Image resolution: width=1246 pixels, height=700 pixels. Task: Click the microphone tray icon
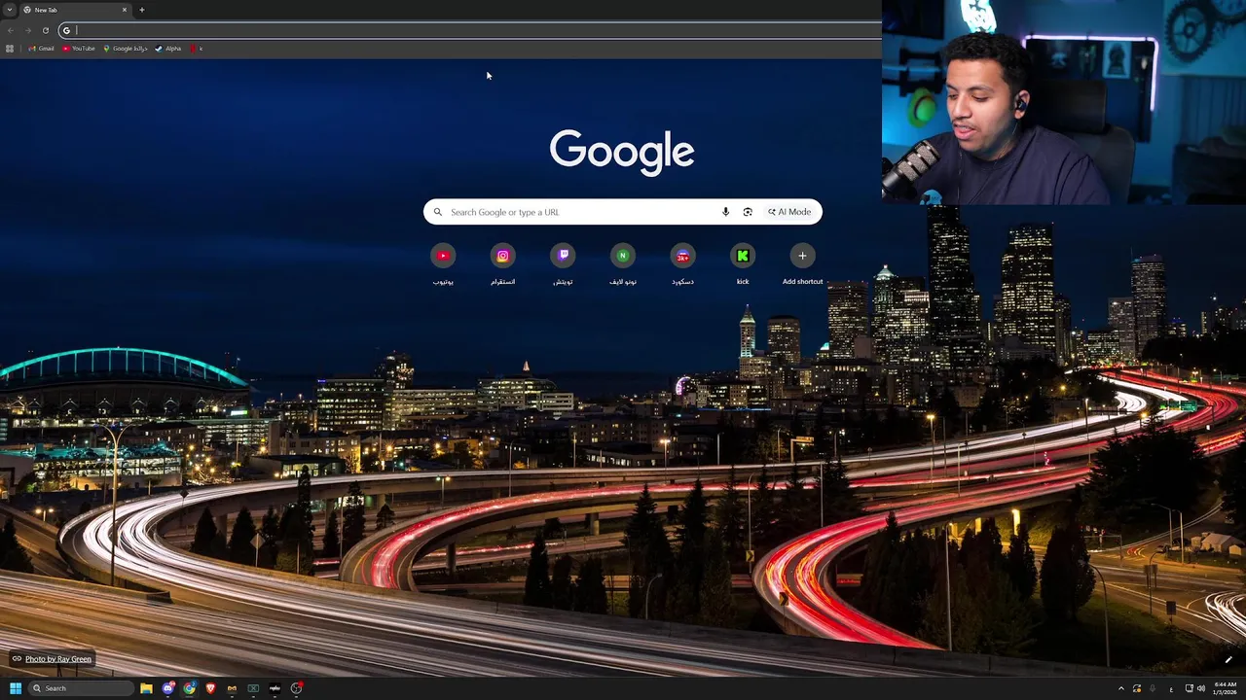tap(1153, 688)
